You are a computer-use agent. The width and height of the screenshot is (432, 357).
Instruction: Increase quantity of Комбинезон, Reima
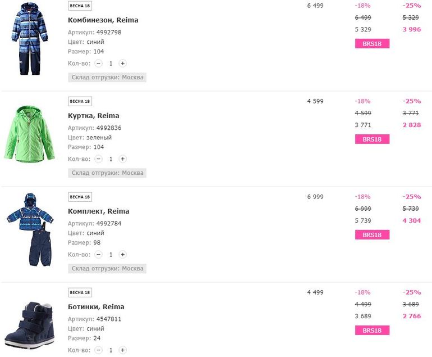point(123,64)
